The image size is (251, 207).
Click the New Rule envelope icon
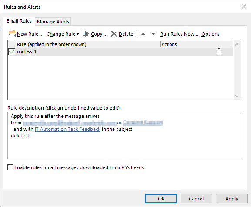pyautogui.click(x=12, y=34)
